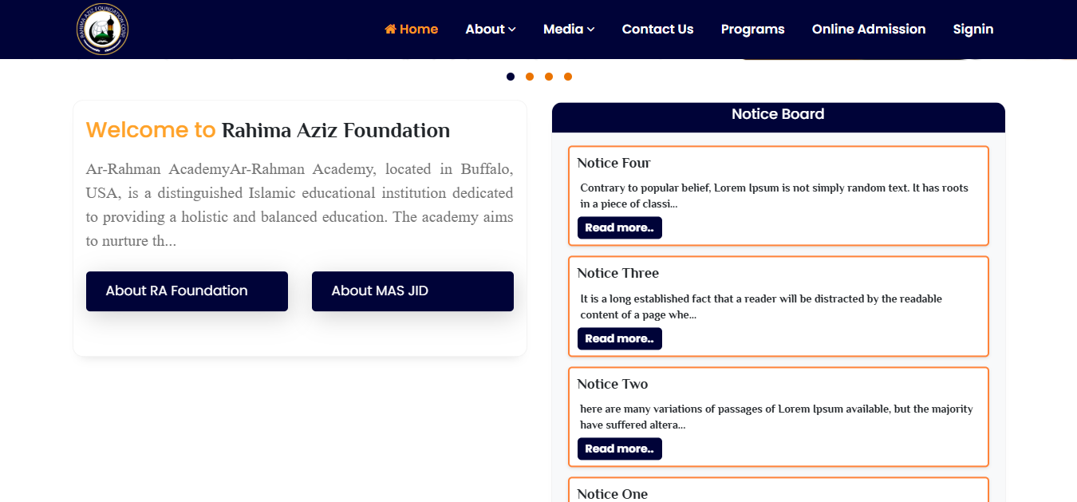
Task: Open the Signin link
Action: click(x=973, y=29)
